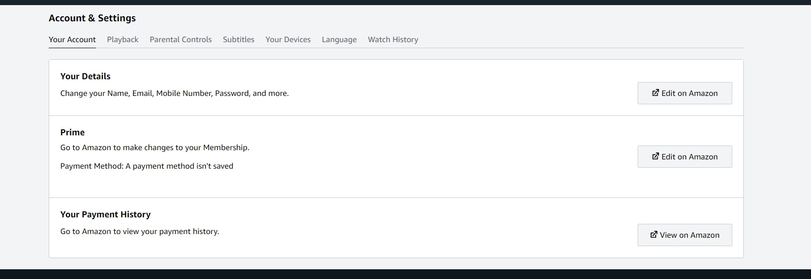Image resolution: width=811 pixels, height=279 pixels.
Task: Click external-link icon in Prime's Edit button
Action: click(x=655, y=156)
